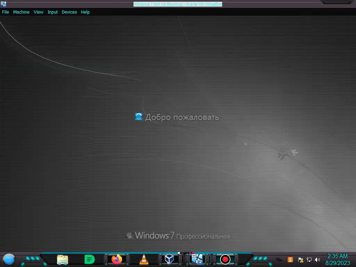This screenshot has width=356, height=267.
Task: Click the Добро пожаловать welcome text
Action: coord(182,118)
